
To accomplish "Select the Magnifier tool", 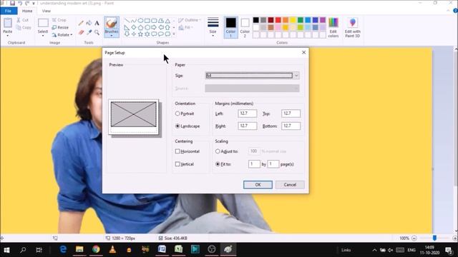I will [x=97, y=32].
